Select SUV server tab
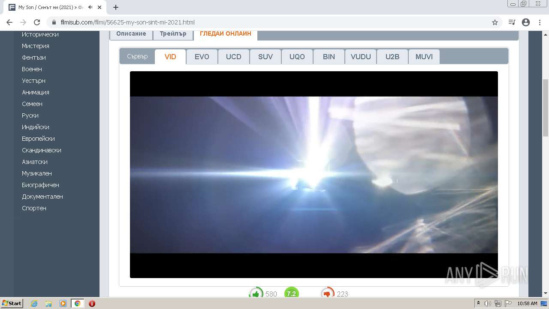549x309 pixels. pyautogui.click(x=265, y=57)
